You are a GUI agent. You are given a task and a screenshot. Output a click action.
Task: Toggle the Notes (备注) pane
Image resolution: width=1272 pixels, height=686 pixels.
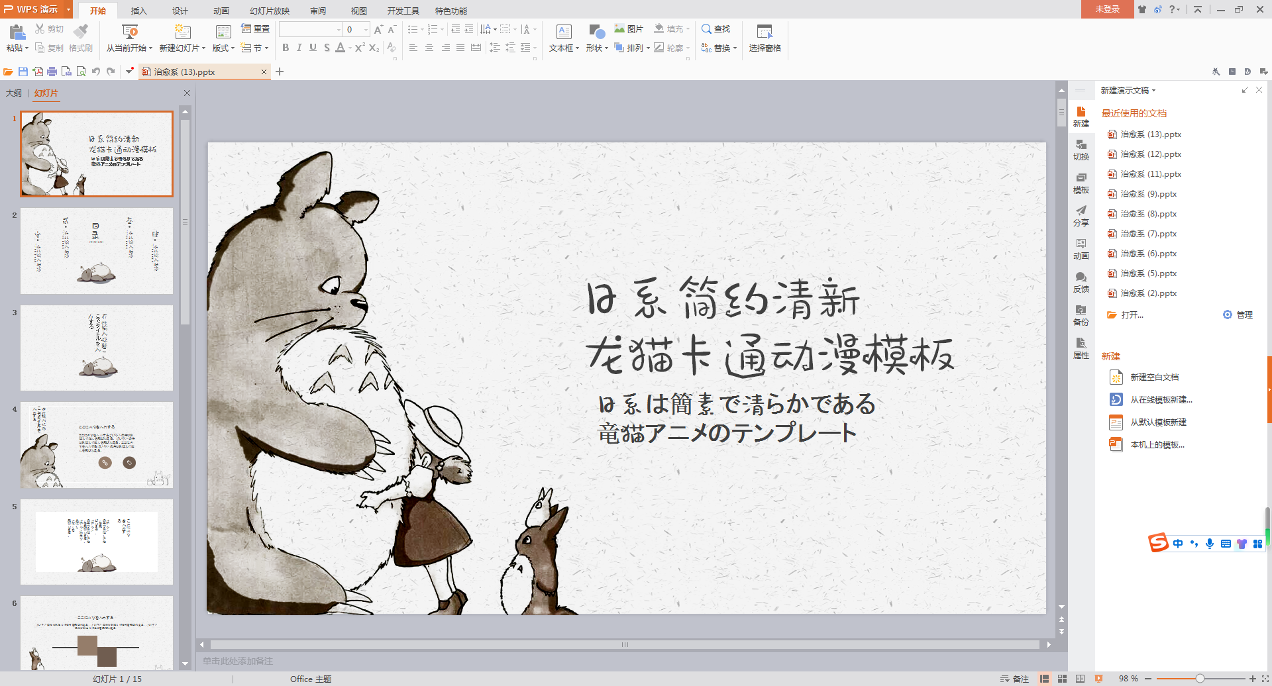click(1014, 679)
